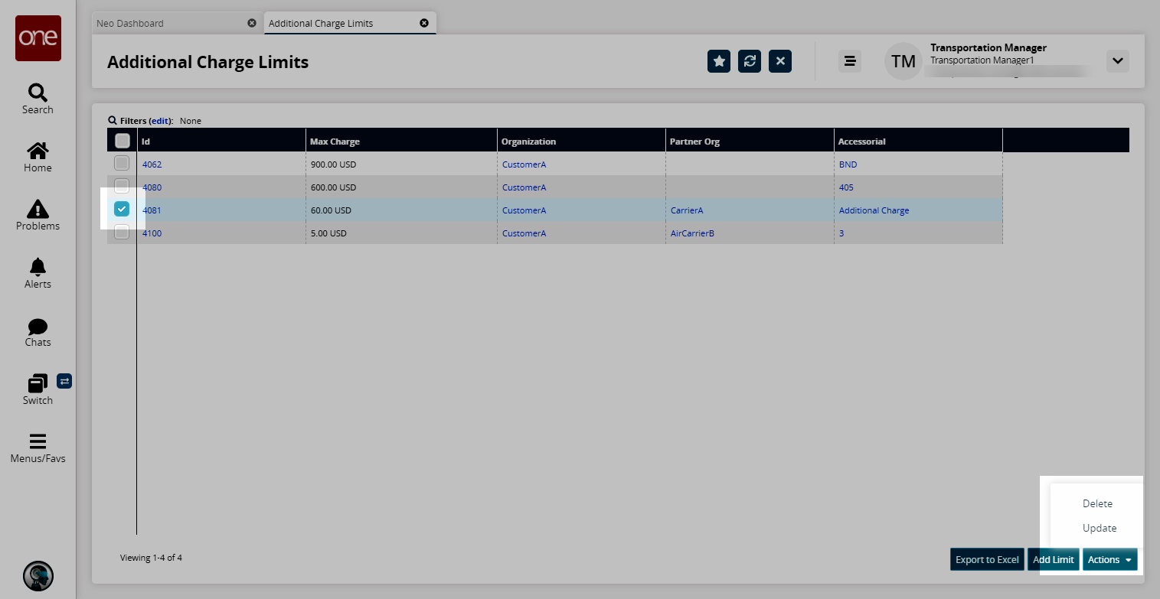Open Chats speech bubble icon
Viewport: 1160px width, 599px height.
pos(38,326)
